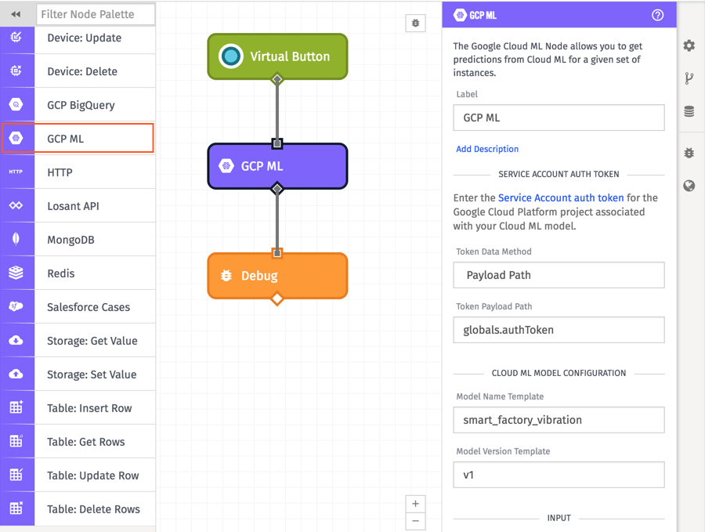Select the GCP ML node on canvas
705x532 pixels.
click(277, 166)
